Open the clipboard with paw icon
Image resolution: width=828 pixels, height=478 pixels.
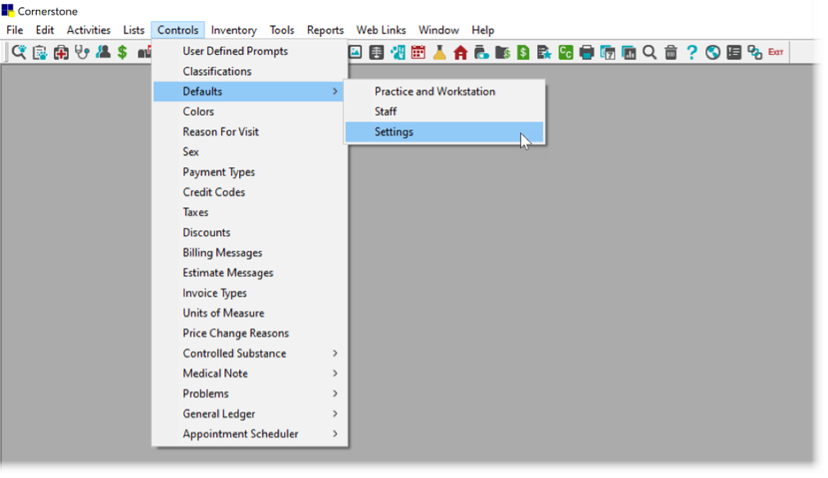tap(40, 52)
